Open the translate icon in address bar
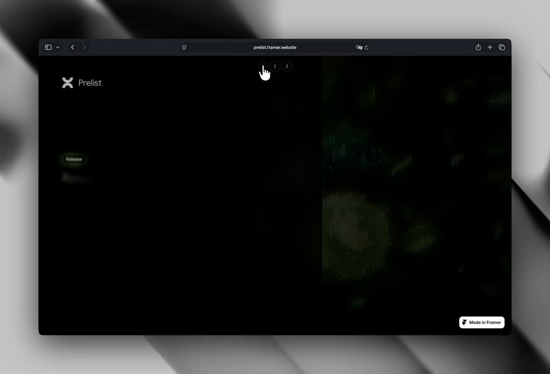 coord(359,47)
